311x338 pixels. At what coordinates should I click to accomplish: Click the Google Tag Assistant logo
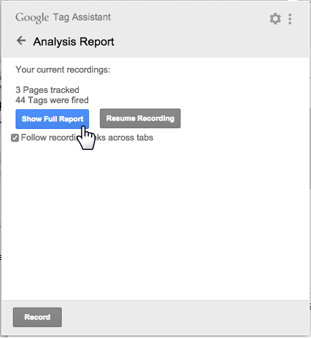(x=63, y=18)
